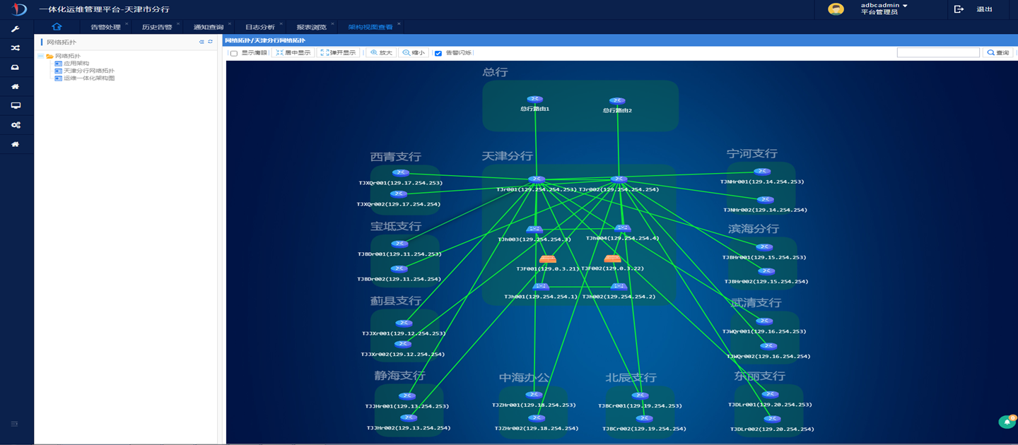Image resolution: width=1018 pixels, height=445 pixels.
Task: Select router node TJr001
Action: coord(537,179)
